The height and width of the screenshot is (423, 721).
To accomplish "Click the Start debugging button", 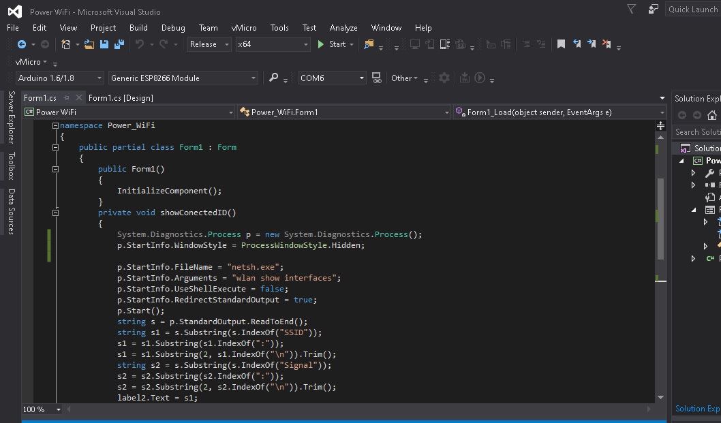I will pos(332,44).
